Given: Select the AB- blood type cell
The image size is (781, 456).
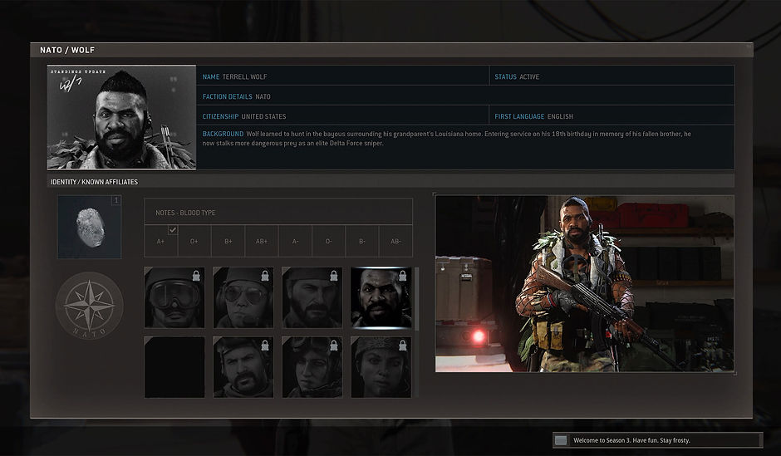Looking at the screenshot, I should [x=395, y=241].
